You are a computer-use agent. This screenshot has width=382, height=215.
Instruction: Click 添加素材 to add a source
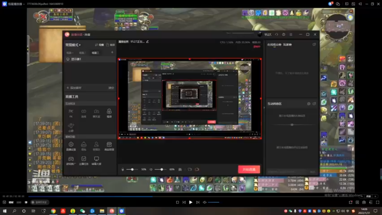click(x=74, y=88)
